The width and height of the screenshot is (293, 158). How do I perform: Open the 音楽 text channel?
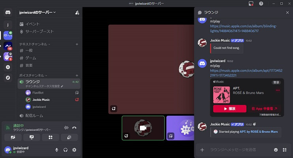49,66
